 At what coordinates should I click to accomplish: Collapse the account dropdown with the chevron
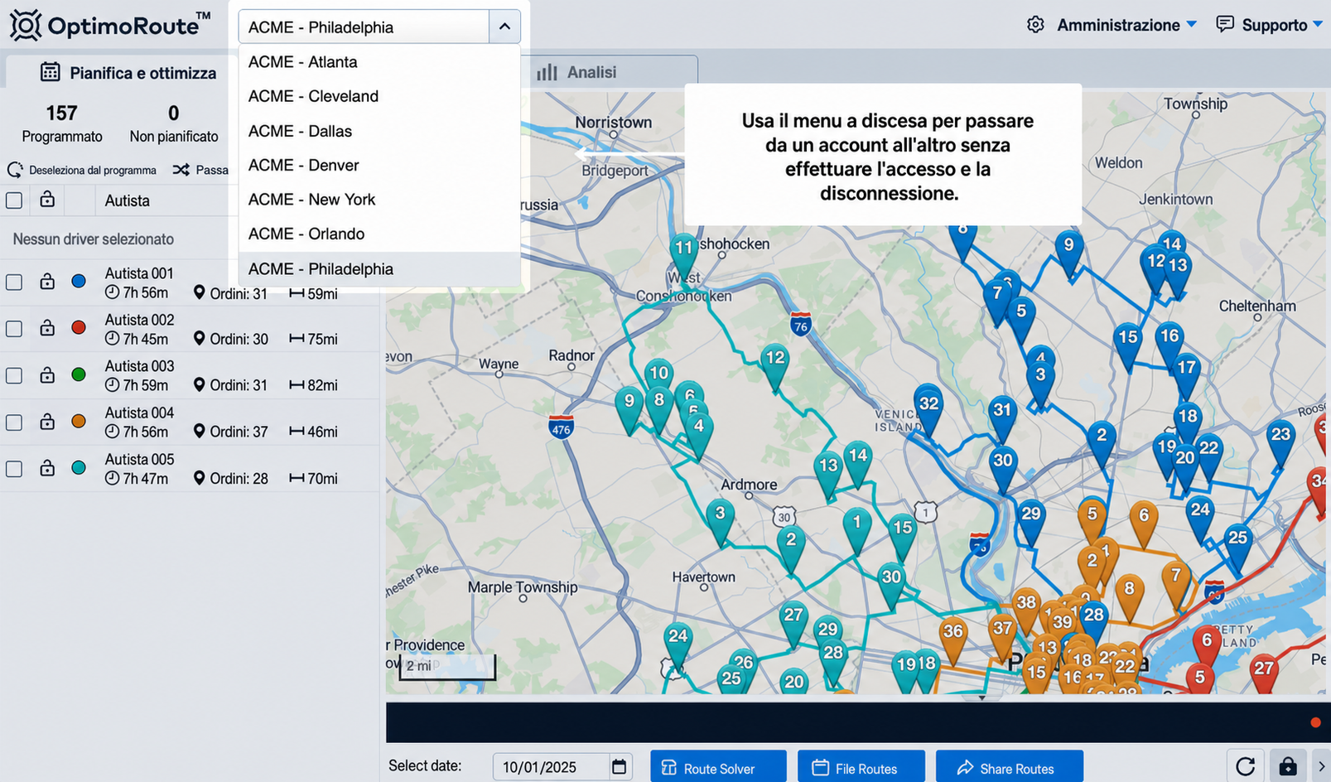tap(504, 27)
